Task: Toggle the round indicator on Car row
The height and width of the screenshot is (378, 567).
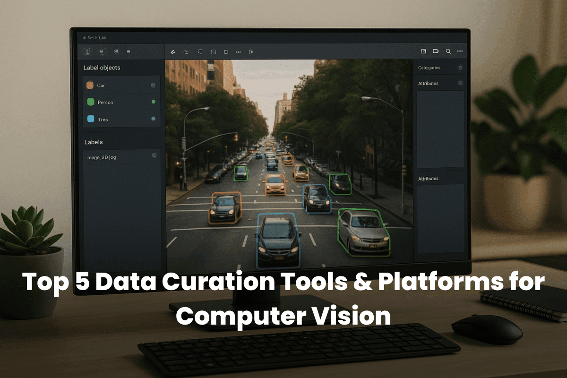Action: pos(153,86)
